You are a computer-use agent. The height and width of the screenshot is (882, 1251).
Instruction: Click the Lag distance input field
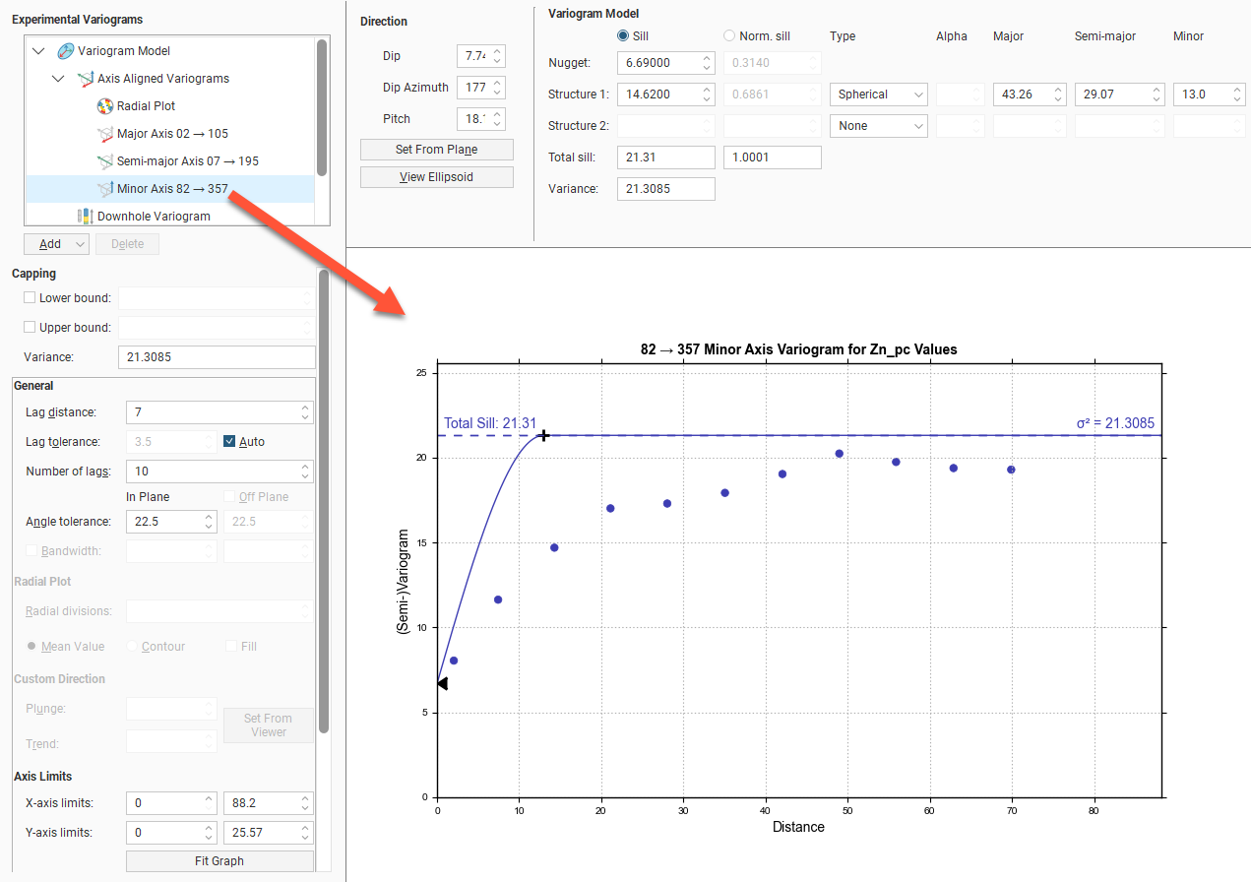[x=212, y=412]
